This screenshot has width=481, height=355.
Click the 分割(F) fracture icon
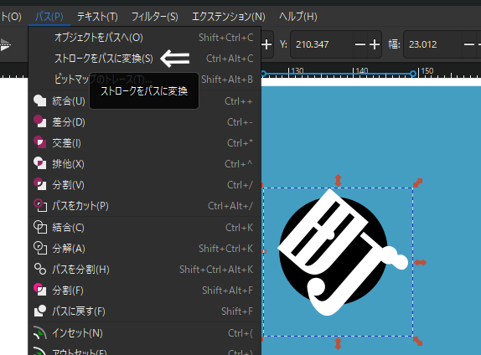40,290
